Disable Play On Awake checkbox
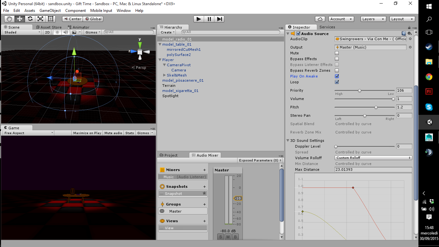 point(337,76)
